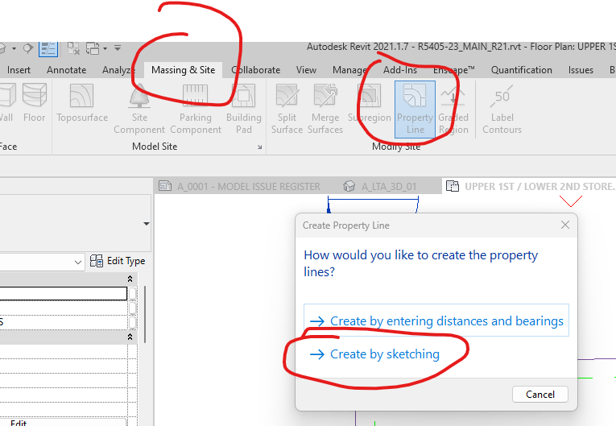This screenshot has width=616, height=426.
Task: Click the Thin Lines quick access icon
Action: (x=48, y=49)
